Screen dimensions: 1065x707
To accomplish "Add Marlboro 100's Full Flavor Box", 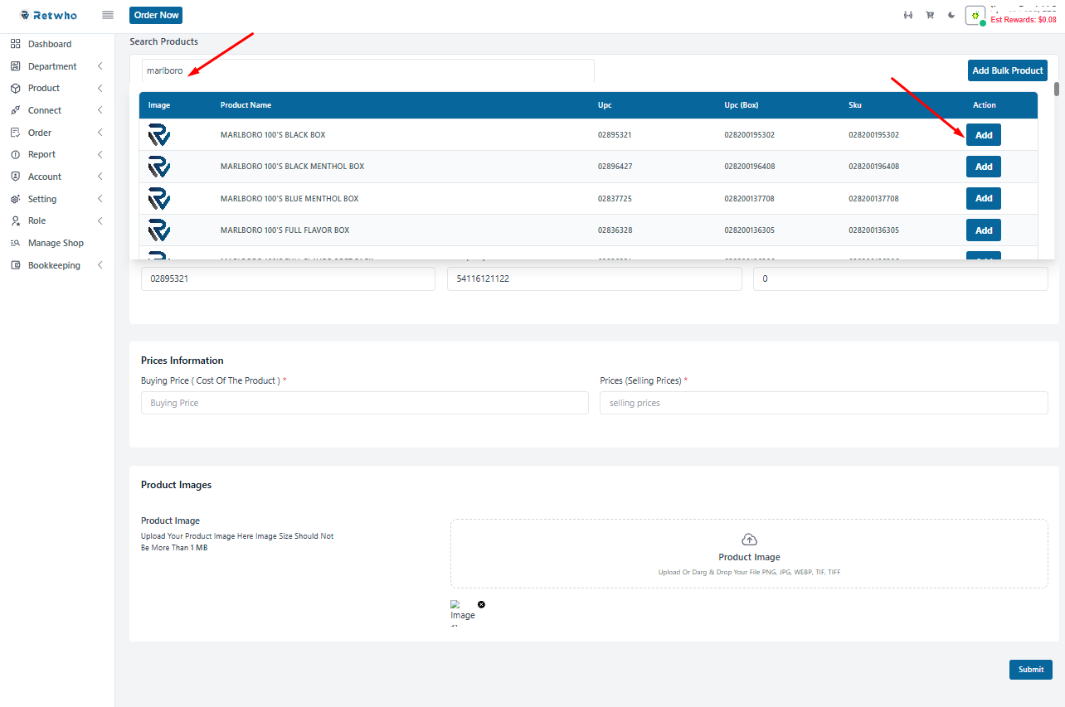I will 984,230.
